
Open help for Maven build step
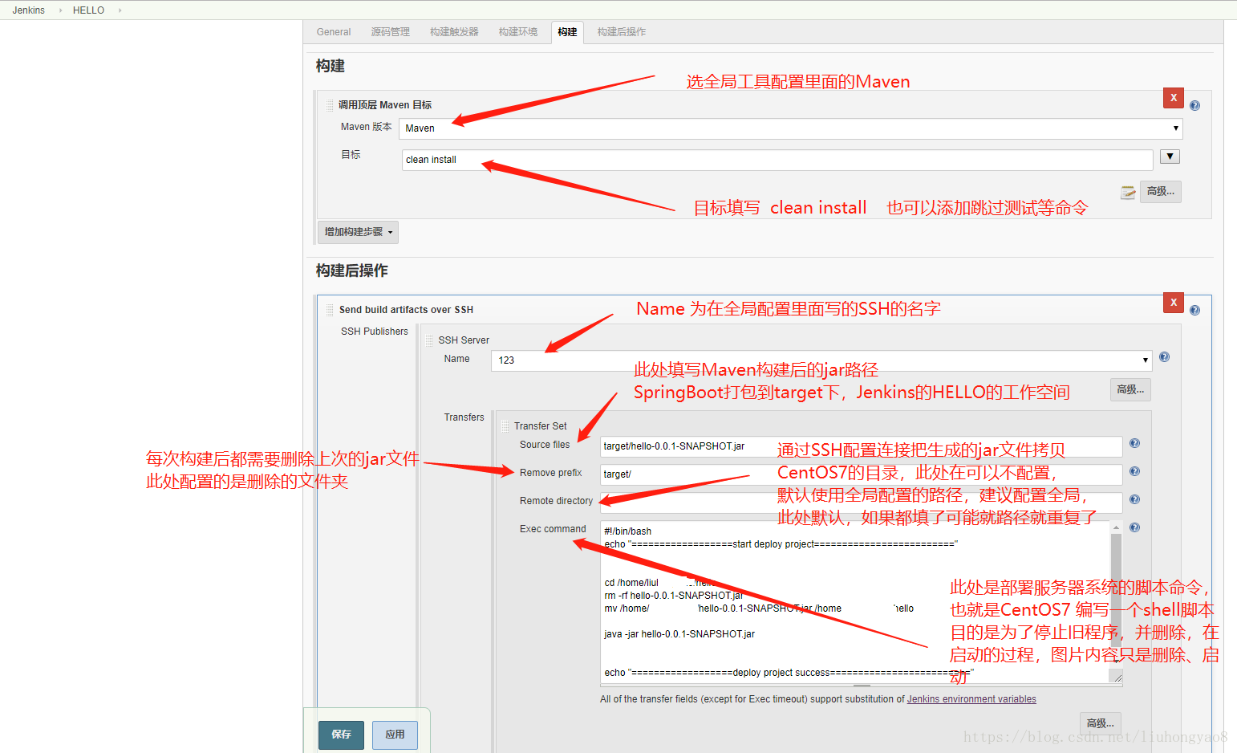pyautogui.click(x=1194, y=105)
